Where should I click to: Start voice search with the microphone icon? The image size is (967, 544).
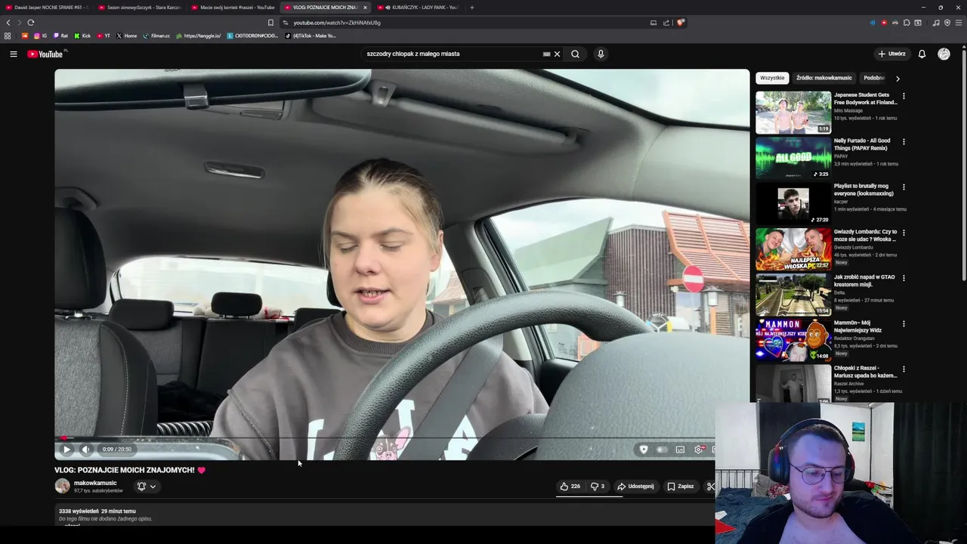601,54
